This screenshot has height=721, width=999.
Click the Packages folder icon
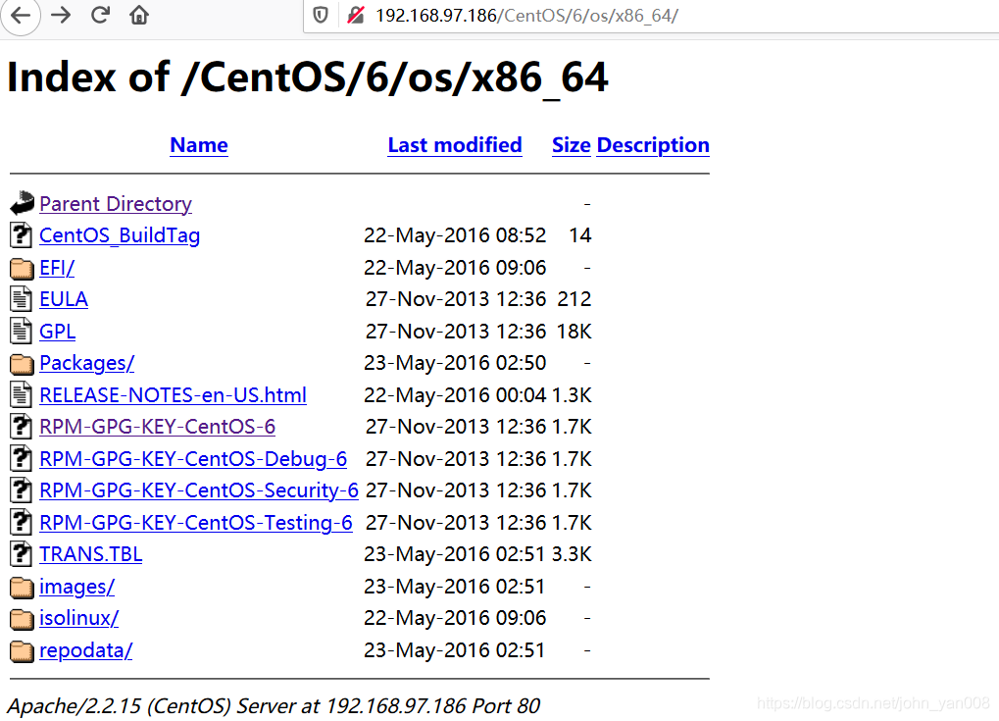tap(22, 364)
